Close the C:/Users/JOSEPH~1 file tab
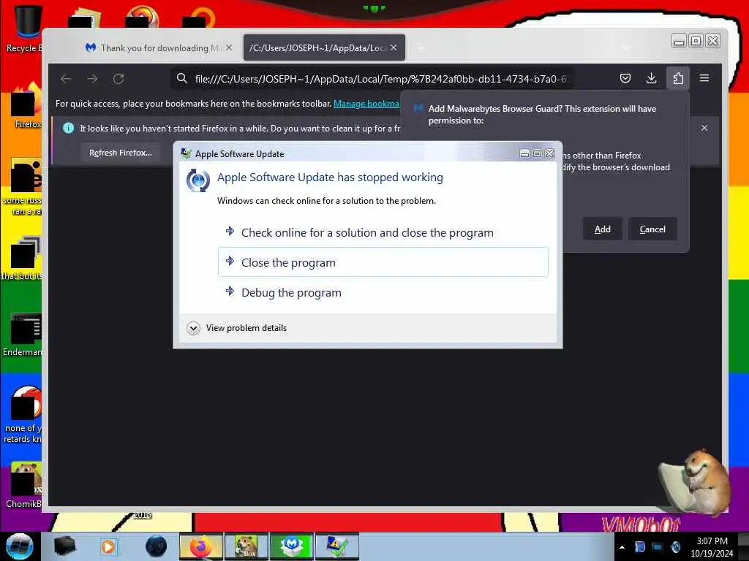 pyautogui.click(x=394, y=47)
